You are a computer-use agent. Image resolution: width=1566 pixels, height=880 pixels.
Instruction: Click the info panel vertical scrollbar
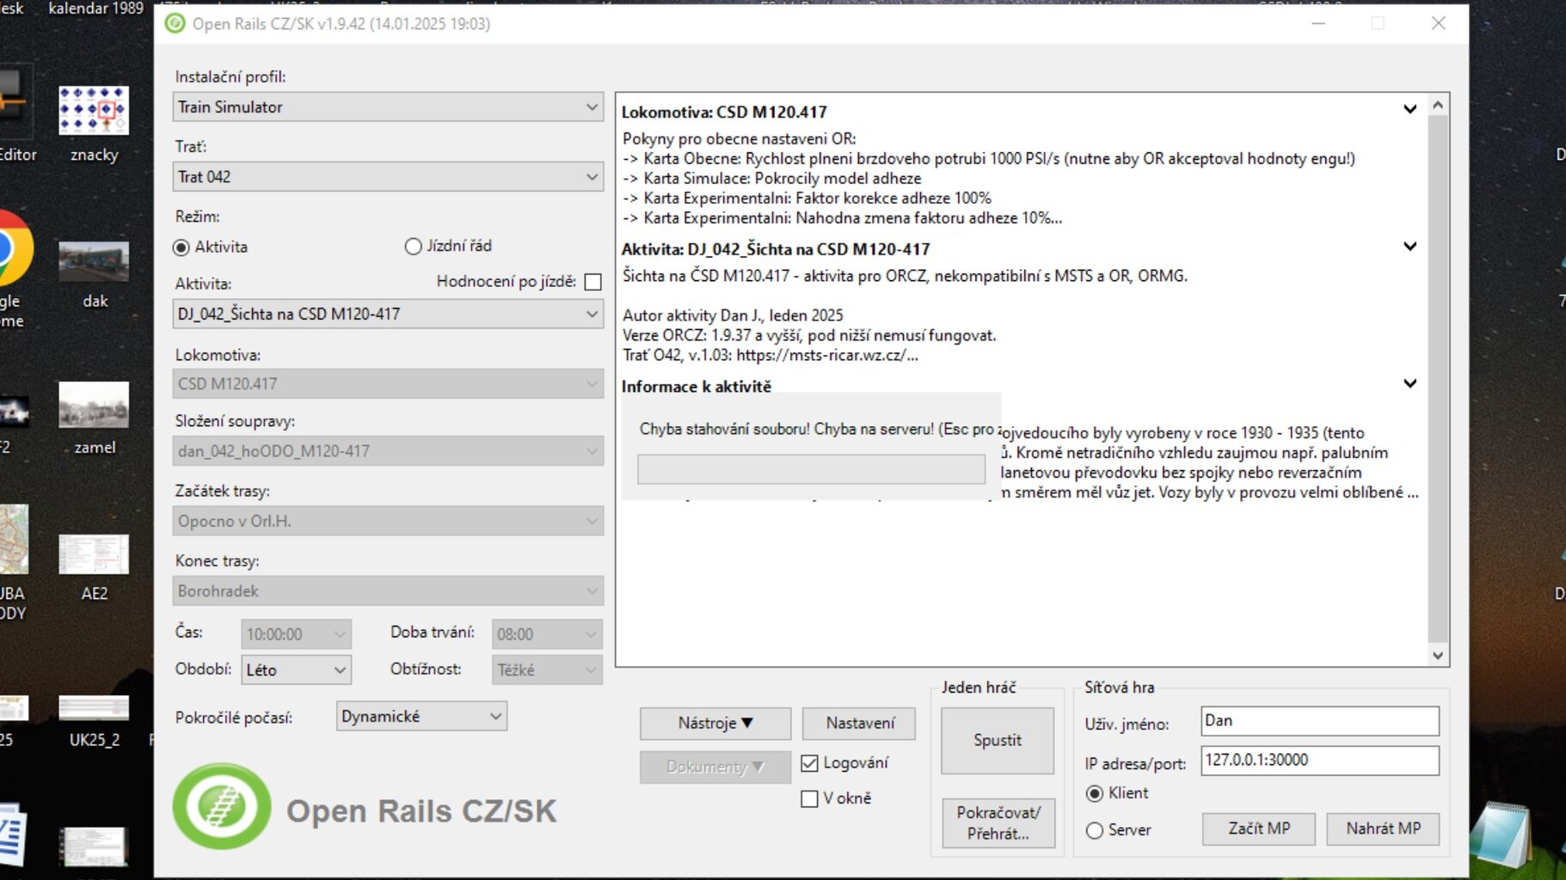pos(1438,379)
